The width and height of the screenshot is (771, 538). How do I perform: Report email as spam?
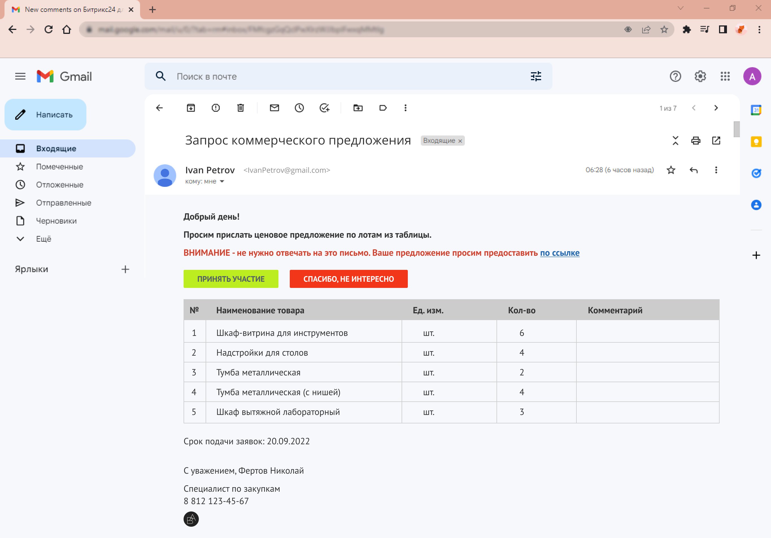tap(215, 108)
